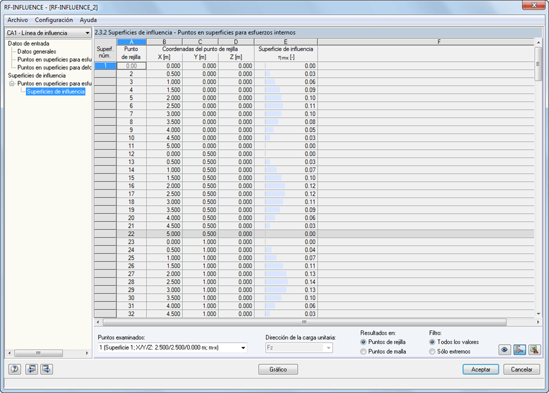Viewport: 549px width, 393px height.
Task: Click scroll-down arrow of the table
Action: click(538, 314)
